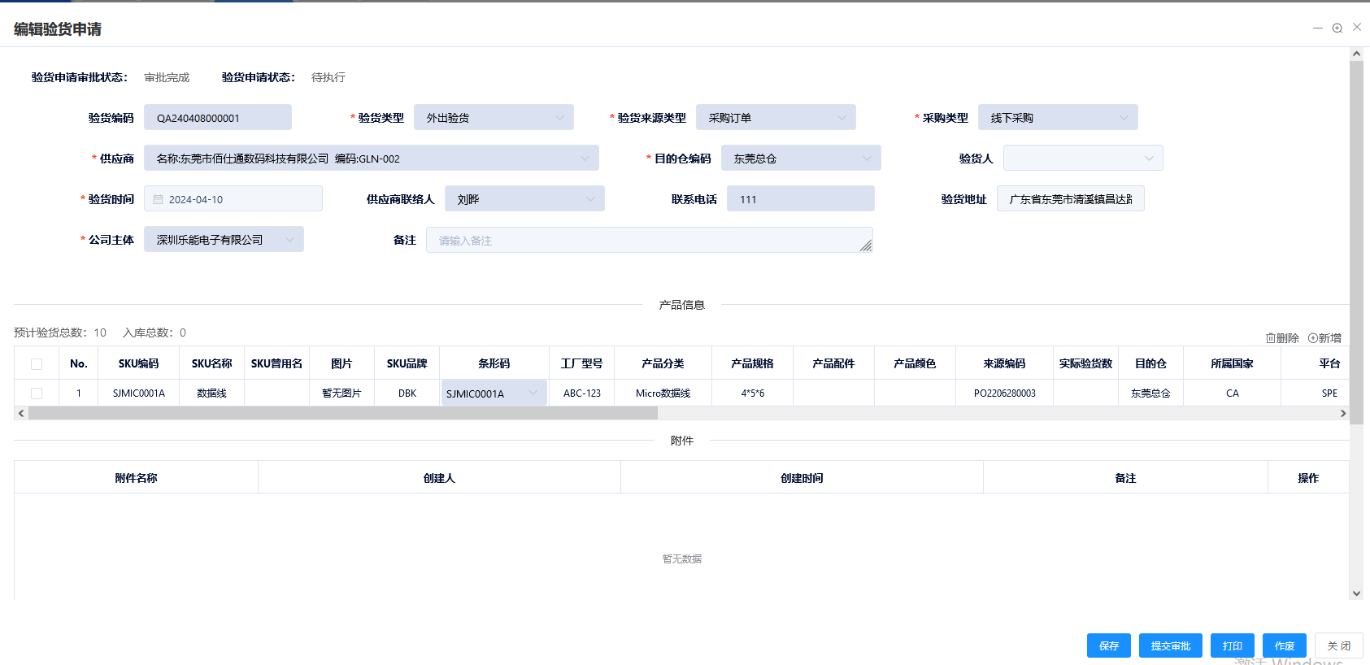Screen dimensions: 1370x665
Task: Click the Submit for approval (提交审批) button
Action: [1170, 645]
